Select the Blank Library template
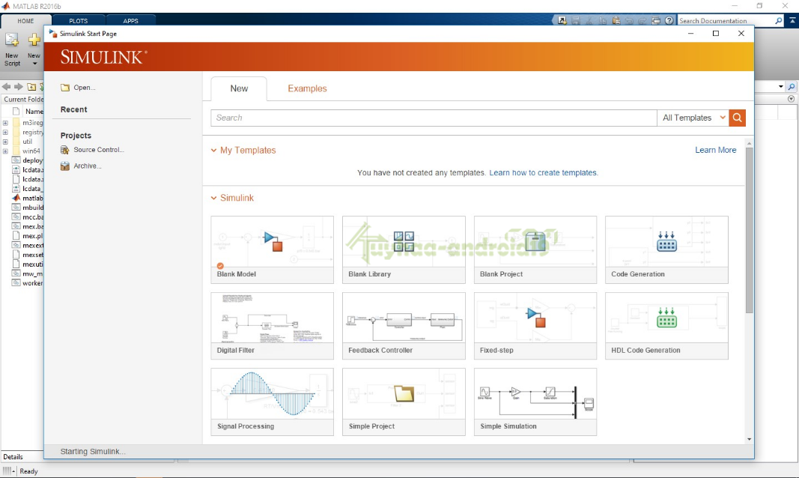799x478 pixels. pyautogui.click(x=404, y=249)
